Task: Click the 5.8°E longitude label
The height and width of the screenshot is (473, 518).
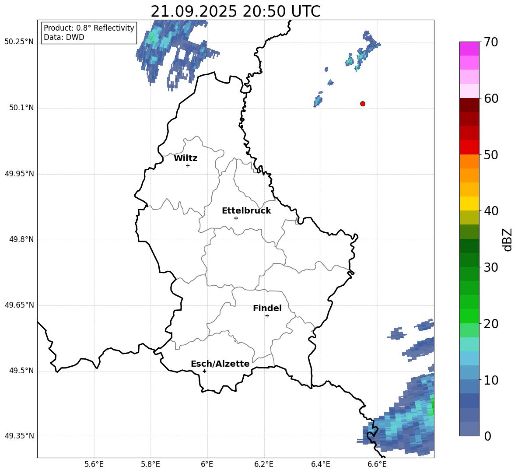Action: (150, 464)
